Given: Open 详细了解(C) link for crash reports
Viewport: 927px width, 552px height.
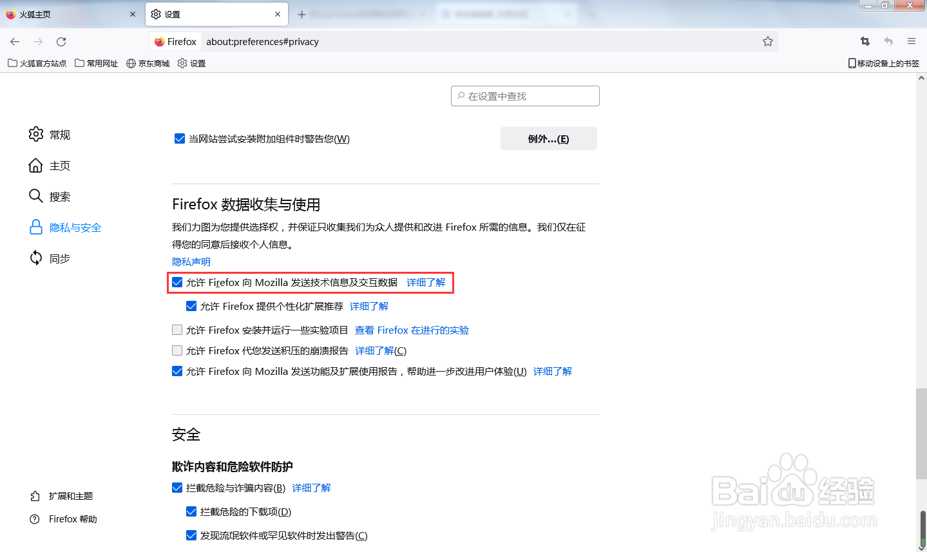Looking at the screenshot, I should point(381,350).
